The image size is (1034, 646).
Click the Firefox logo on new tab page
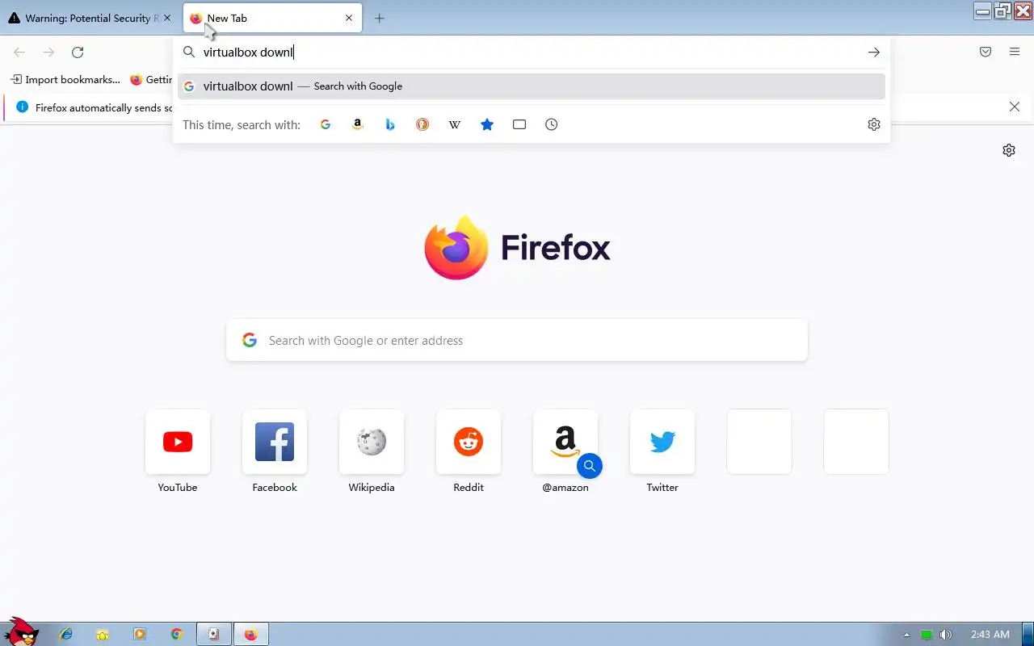(517, 248)
